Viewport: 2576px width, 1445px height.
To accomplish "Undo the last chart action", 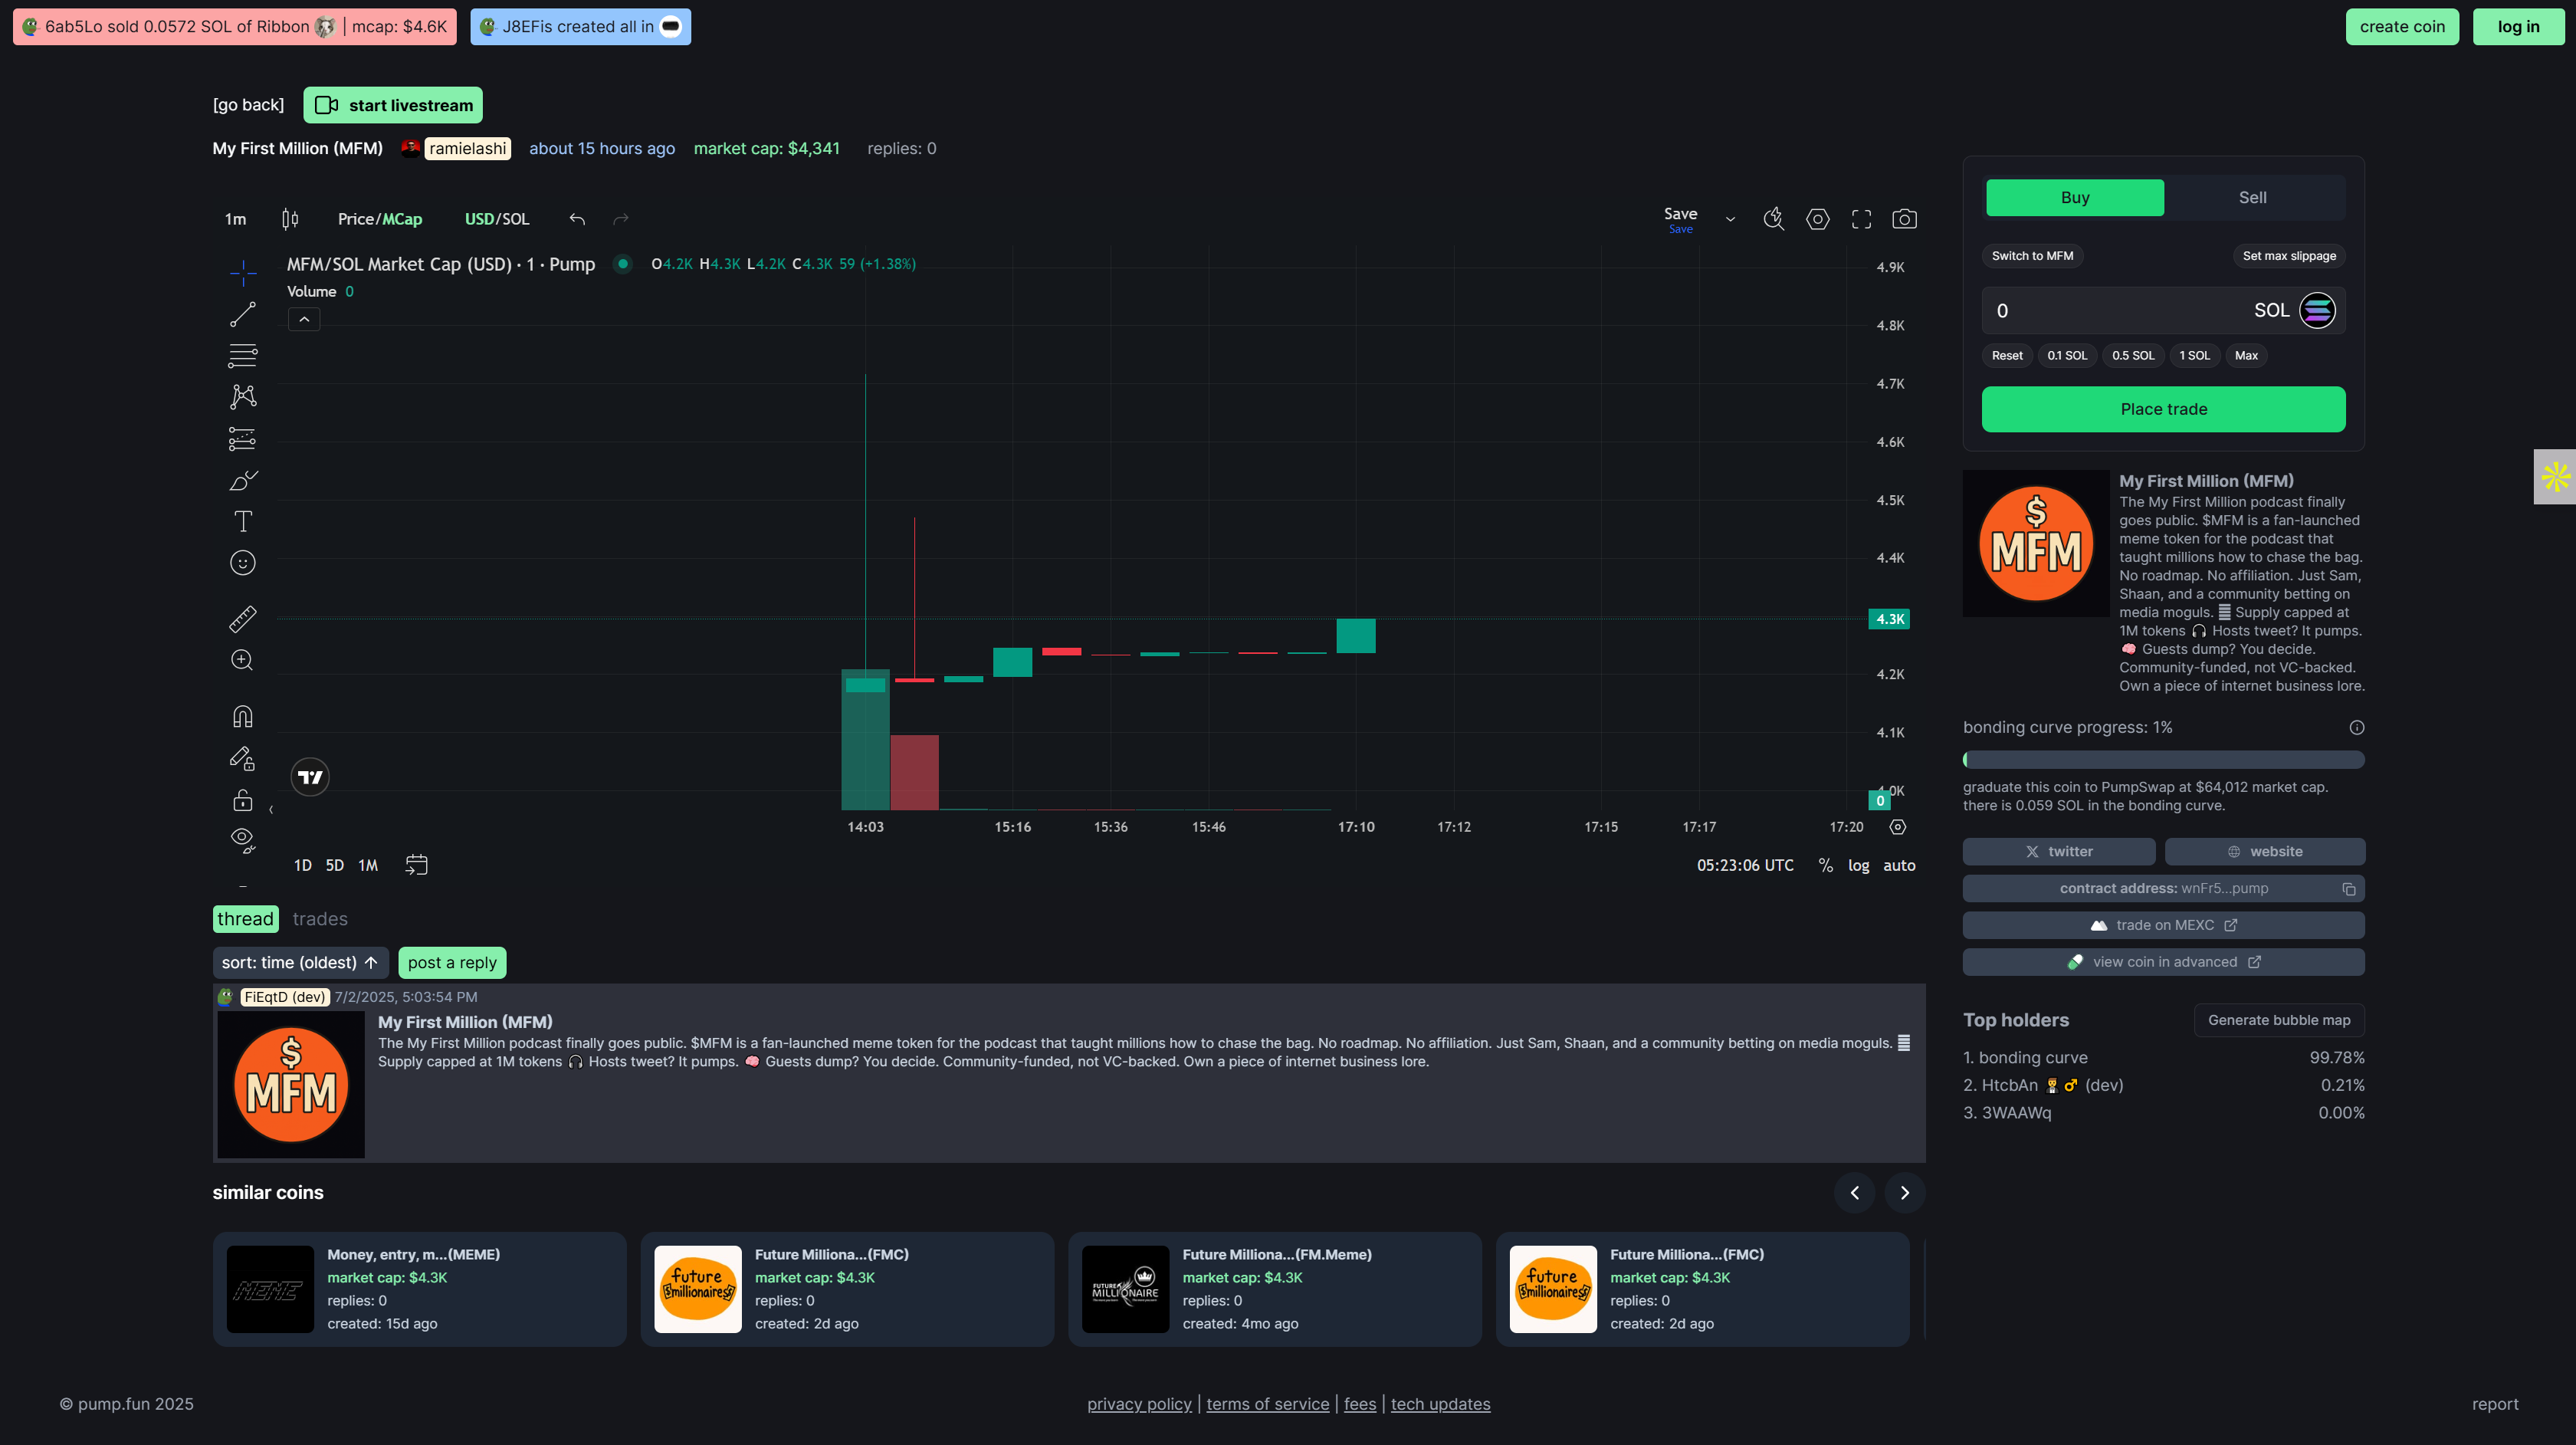I will pos(577,219).
